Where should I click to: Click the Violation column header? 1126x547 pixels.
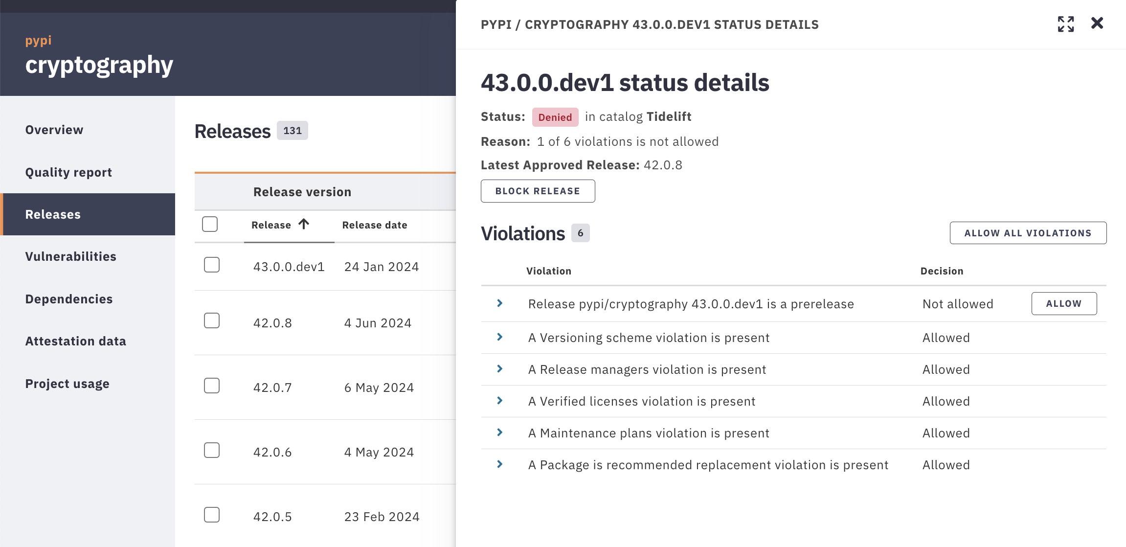click(549, 271)
